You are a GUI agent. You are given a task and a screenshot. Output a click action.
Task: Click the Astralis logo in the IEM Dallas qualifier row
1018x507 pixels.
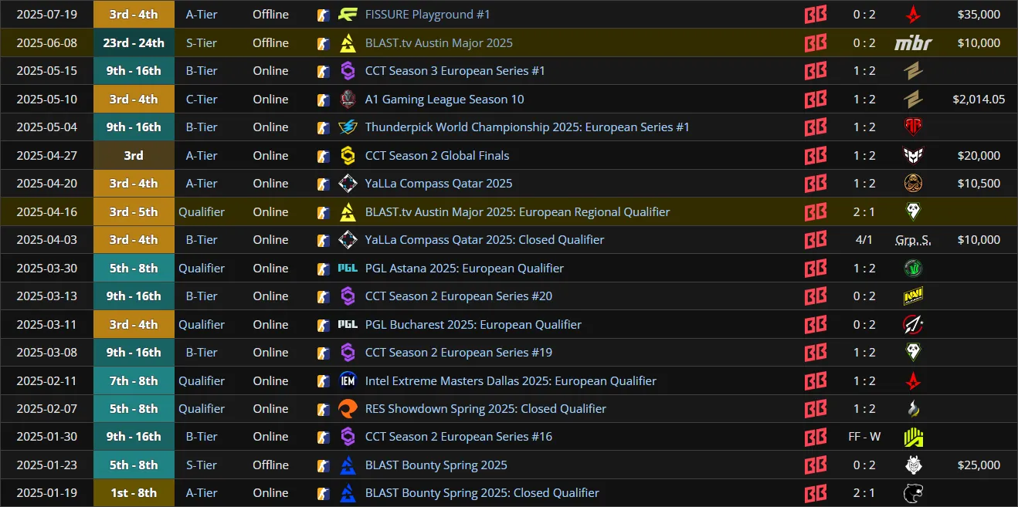(x=913, y=381)
